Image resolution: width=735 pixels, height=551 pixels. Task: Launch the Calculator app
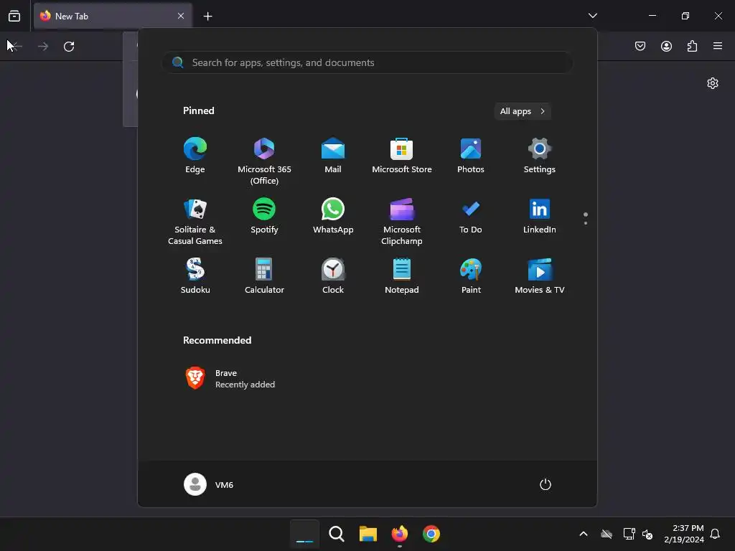click(264, 276)
